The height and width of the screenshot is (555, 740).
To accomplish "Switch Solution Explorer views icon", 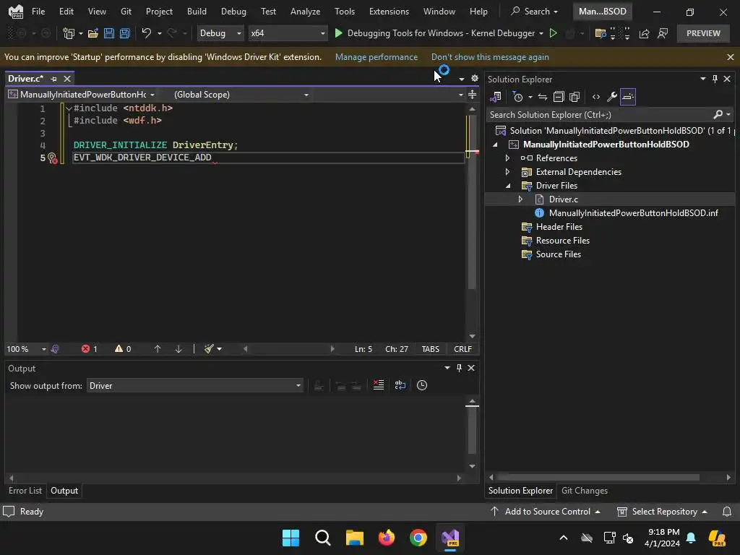I will (496, 97).
